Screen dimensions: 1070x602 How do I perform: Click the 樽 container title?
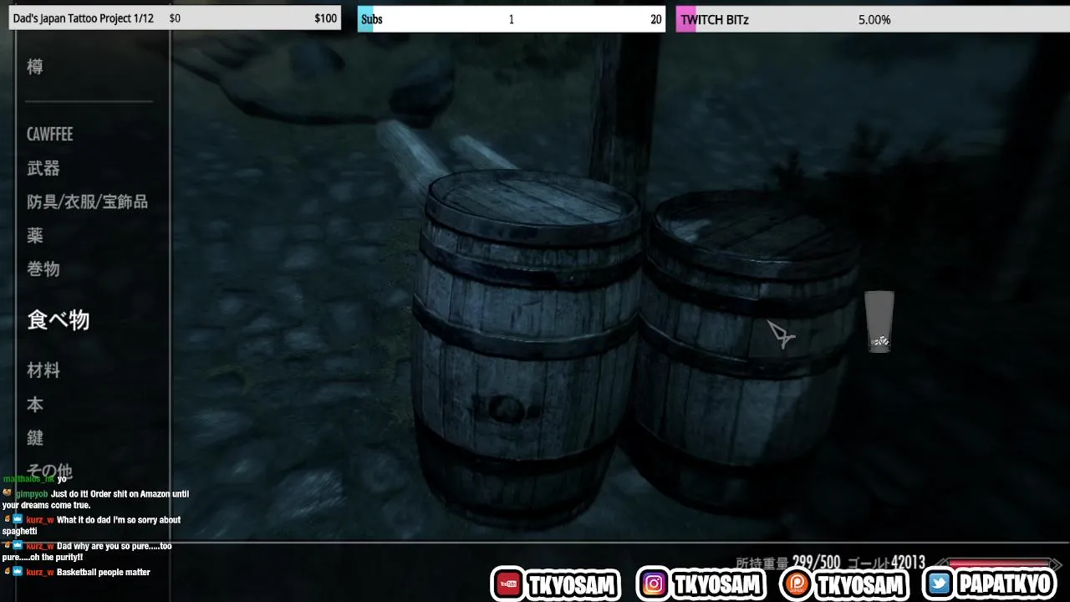tap(35, 67)
